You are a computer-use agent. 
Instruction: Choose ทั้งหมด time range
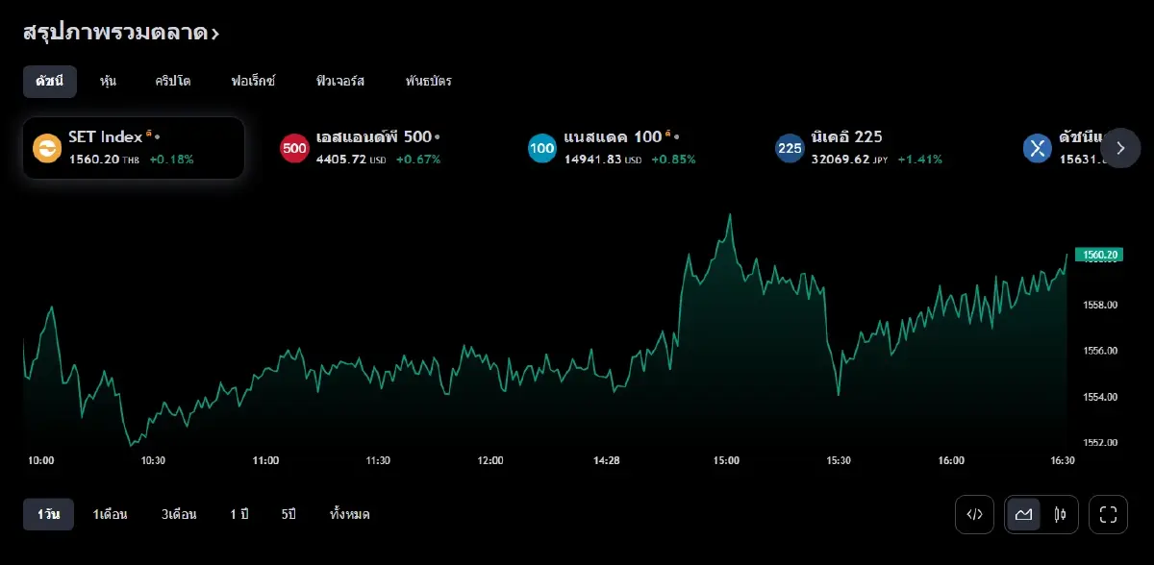coord(350,515)
